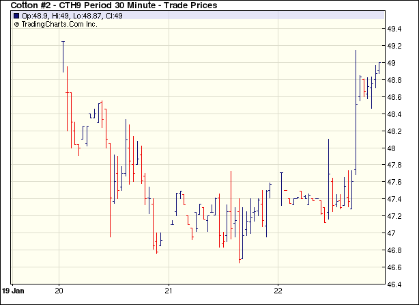
Task: Click the first blue bar peaking near 49.2
Action: tap(63, 56)
